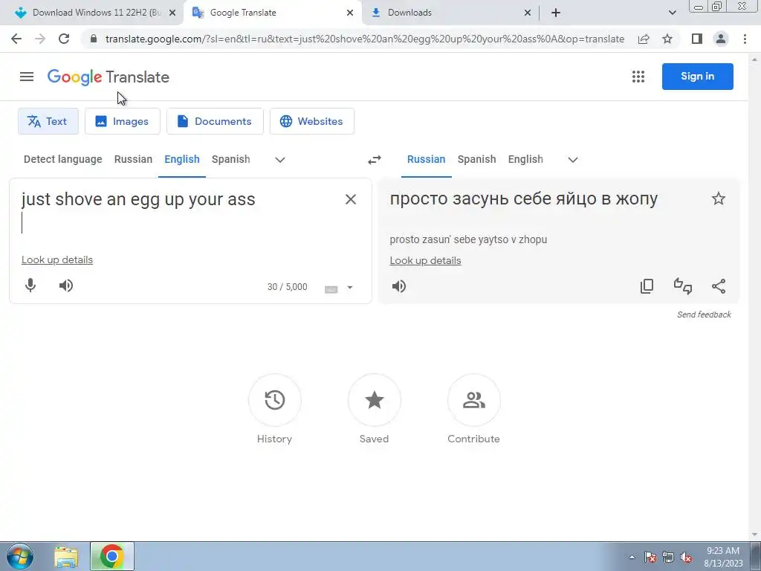Switch to Websites translation mode
Image resolution: width=761 pixels, height=571 pixels.
point(312,121)
